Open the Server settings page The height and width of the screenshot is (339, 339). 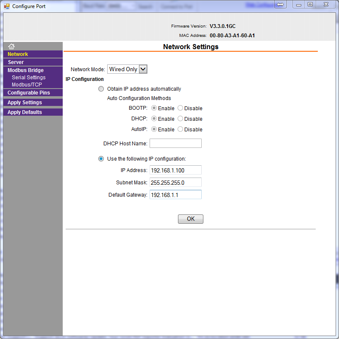(16, 62)
